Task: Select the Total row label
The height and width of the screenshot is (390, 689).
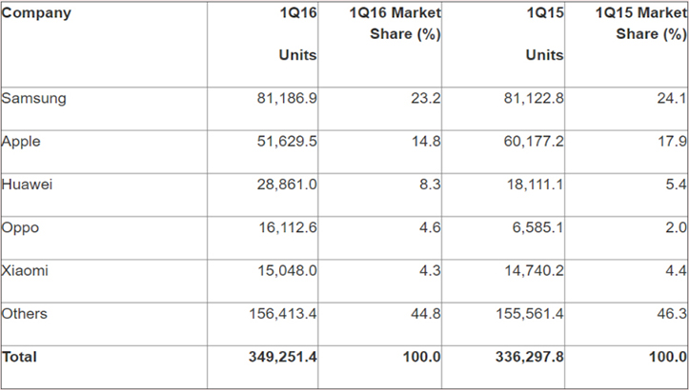Action: [19, 357]
